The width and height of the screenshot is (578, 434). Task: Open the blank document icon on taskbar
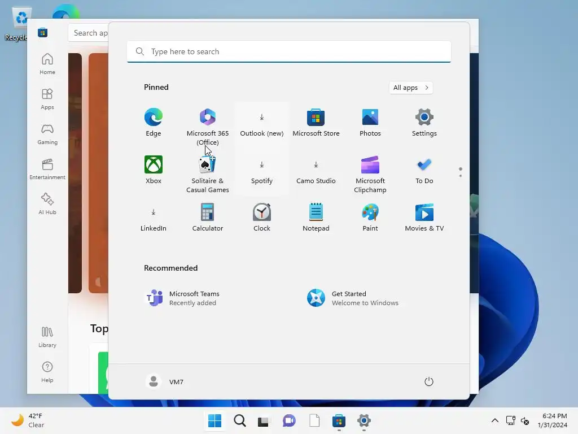coord(314,420)
